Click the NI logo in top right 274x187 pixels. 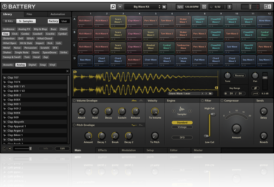point(267,7)
